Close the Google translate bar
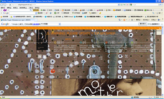The height and width of the screenshot is (99, 164). 162,24
